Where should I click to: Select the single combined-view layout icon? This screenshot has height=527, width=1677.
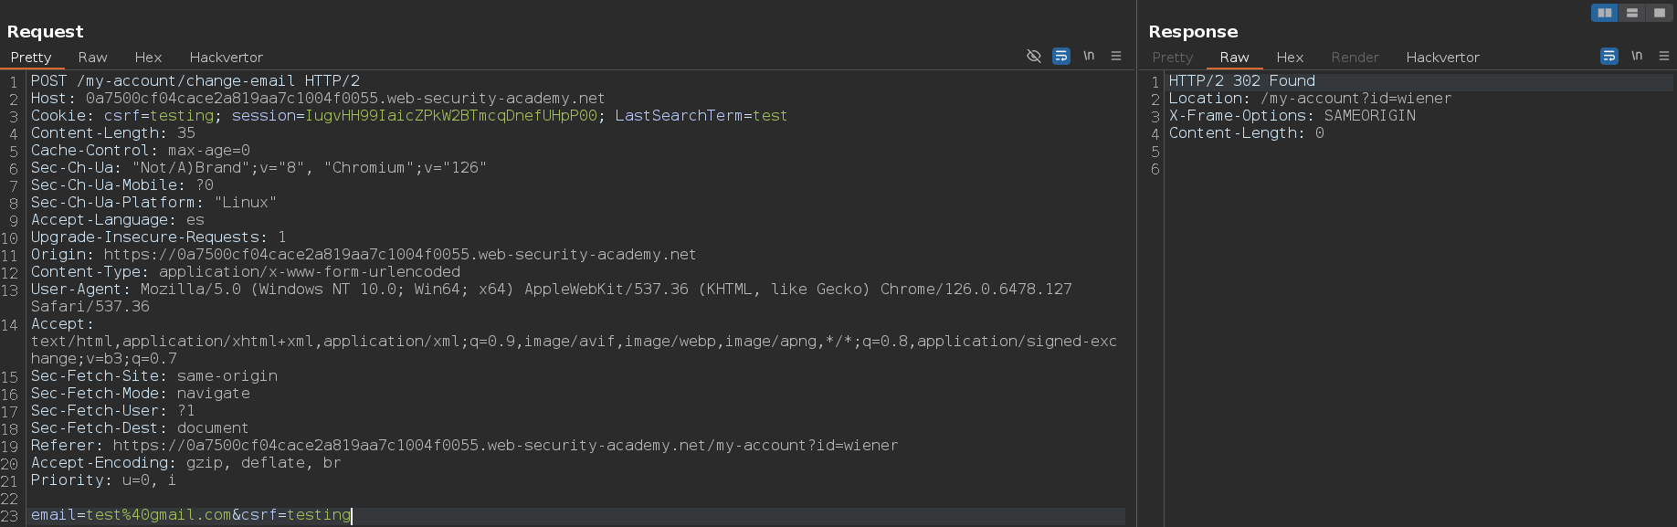tap(1659, 13)
